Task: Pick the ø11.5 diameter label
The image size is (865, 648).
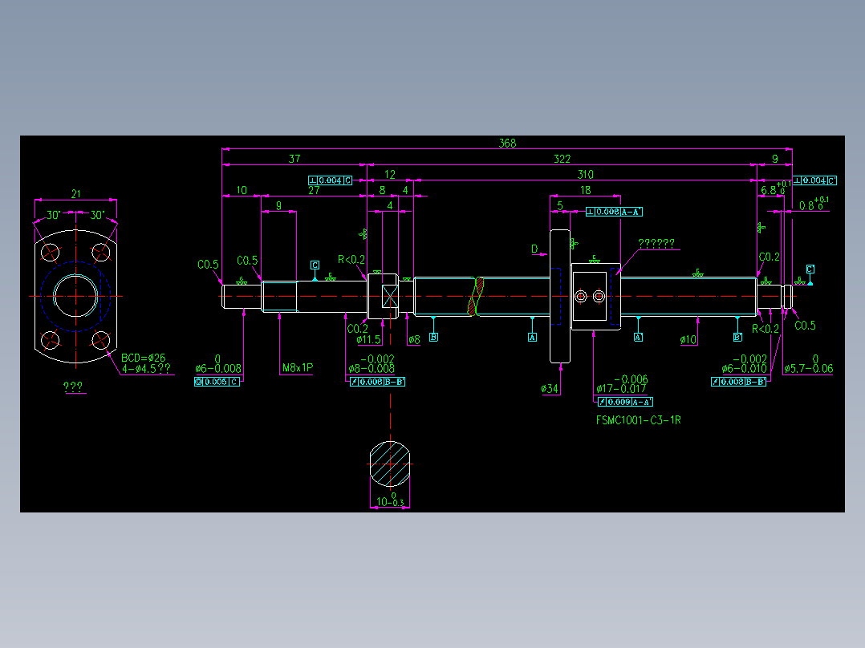Action: click(368, 340)
